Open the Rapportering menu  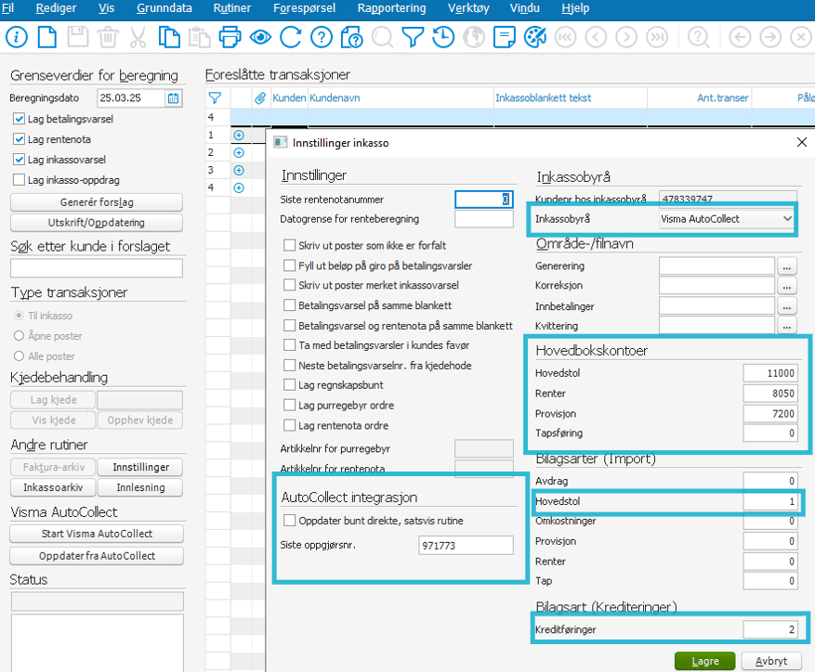(391, 8)
